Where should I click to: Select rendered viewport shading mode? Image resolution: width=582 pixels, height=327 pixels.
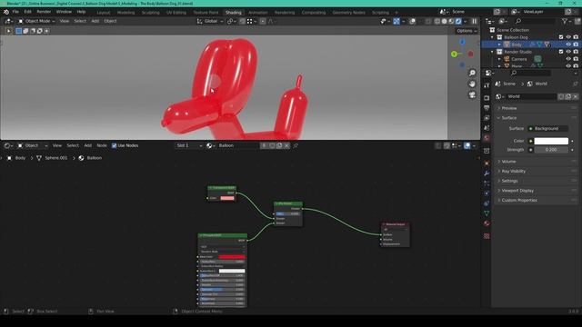click(458, 21)
